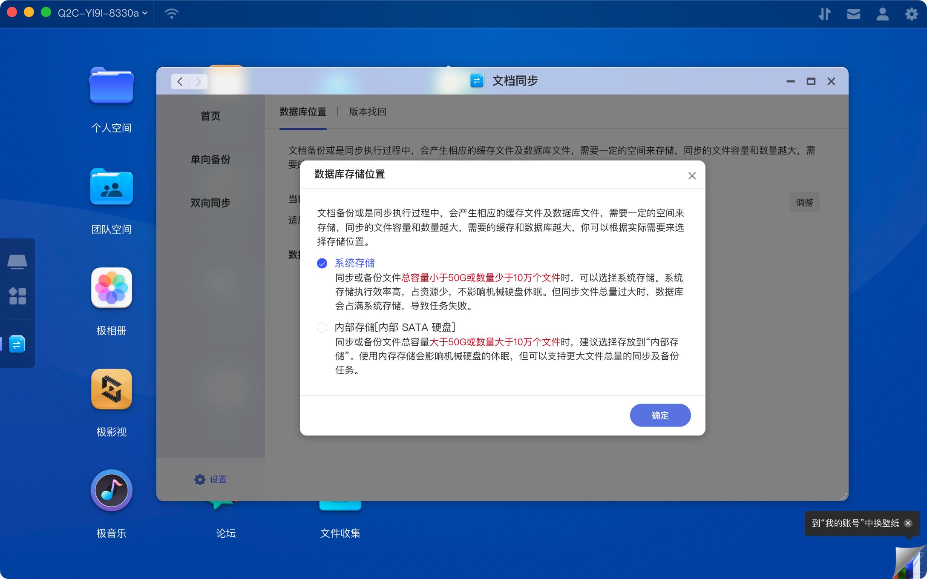
Task: Switch to the 版本找回 tab
Action: [x=367, y=112]
